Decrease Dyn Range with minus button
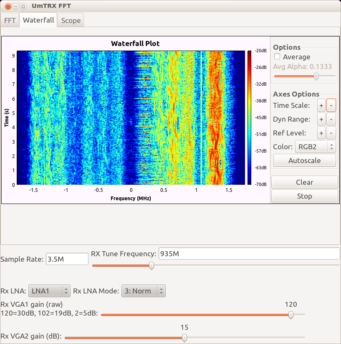The width and height of the screenshot is (341, 344). (x=331, y=119)
